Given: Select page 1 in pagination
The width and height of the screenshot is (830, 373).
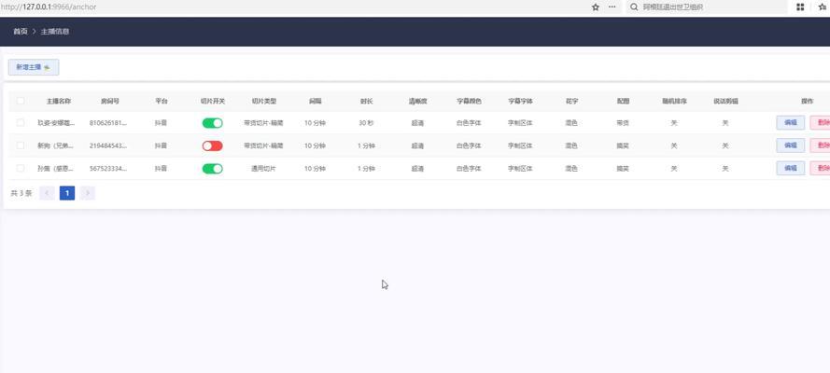Looking at the screenshot, I should click(x=67, y=193).
